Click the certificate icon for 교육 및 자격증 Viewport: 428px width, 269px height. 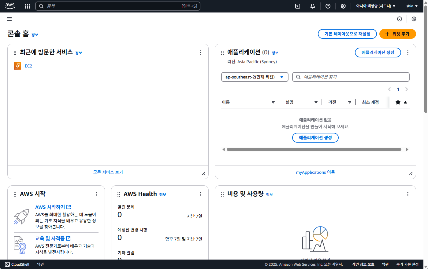20,245
